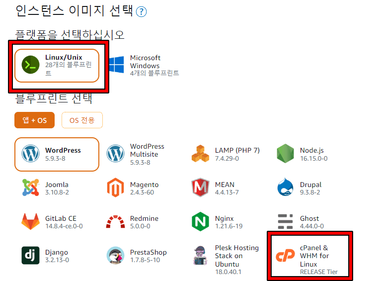Click version text 3.2.13-0
The height and width of the screenshot is (281, 378).
pyautogui.click(x=57, y=260)
